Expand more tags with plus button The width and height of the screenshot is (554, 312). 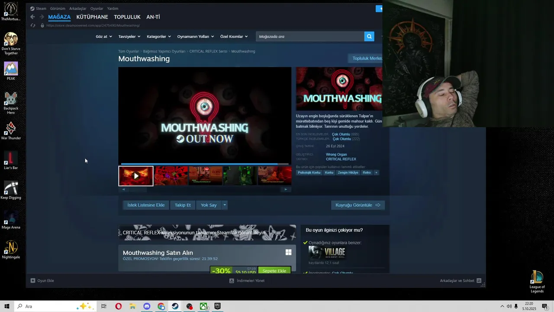pyautogui.click(x=376, y=172)
